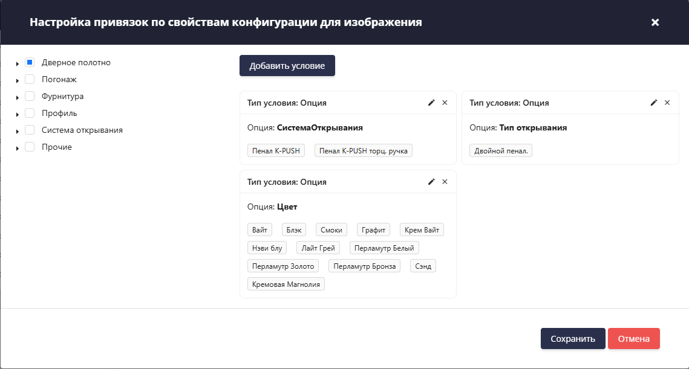Edit the СистемаОткрывания condition with pencil icon
This screenshot has height=369, width=689.
[431, 103]
